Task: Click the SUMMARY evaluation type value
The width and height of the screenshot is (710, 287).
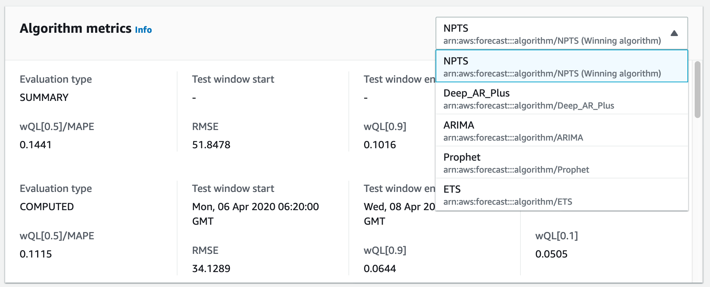Action: point(44,97)
